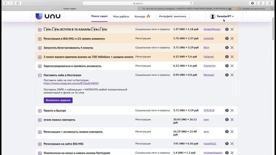Dismiss the Bill-Mill «+25 гривен» task
This screenshot has height=155, width=276.
coord(232,38)
